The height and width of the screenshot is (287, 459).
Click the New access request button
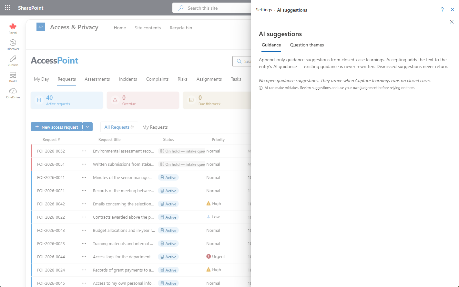coord(56,127)
